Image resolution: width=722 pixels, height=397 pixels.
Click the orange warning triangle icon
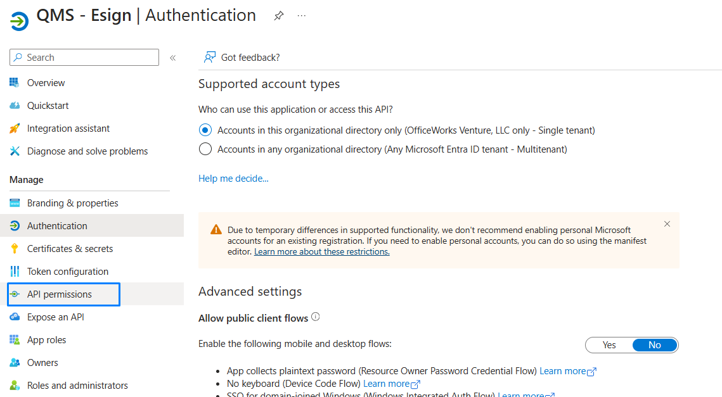point(216,230)
